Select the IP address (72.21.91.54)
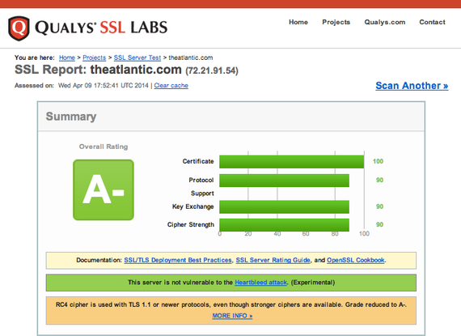 [x=212, y=70]
